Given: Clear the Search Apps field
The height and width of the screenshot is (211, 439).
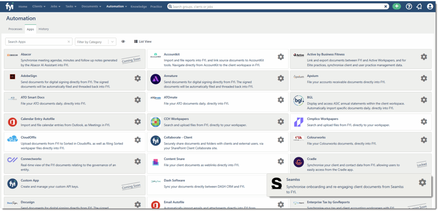Looking at the screenshot, I should click(x=69, y=42).
